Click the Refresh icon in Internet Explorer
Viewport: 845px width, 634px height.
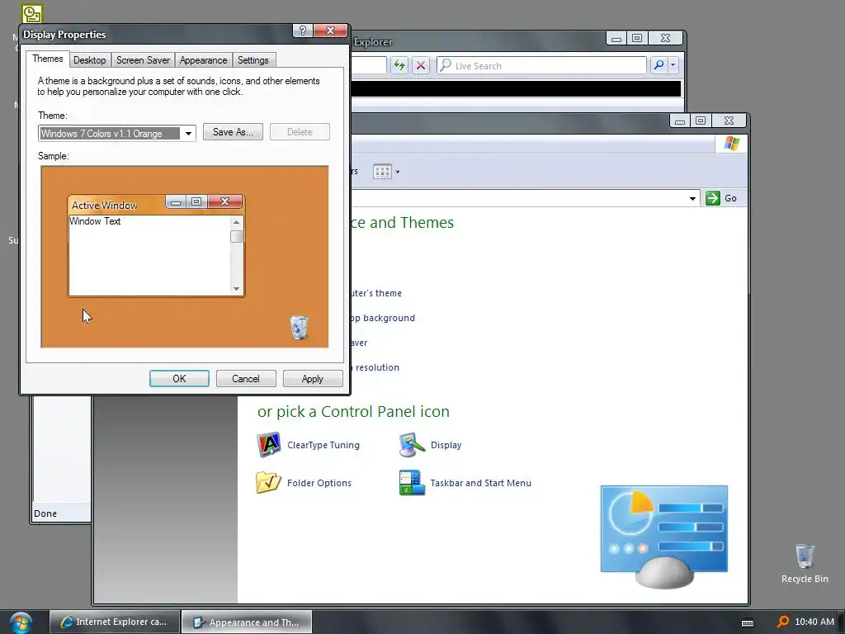[399, 66]
